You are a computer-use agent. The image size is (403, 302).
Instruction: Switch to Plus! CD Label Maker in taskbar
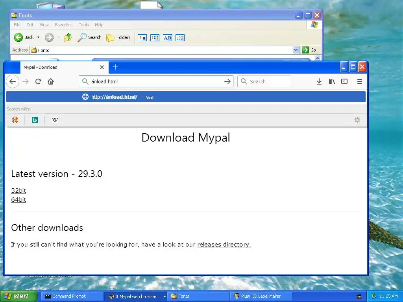point(261,296)
